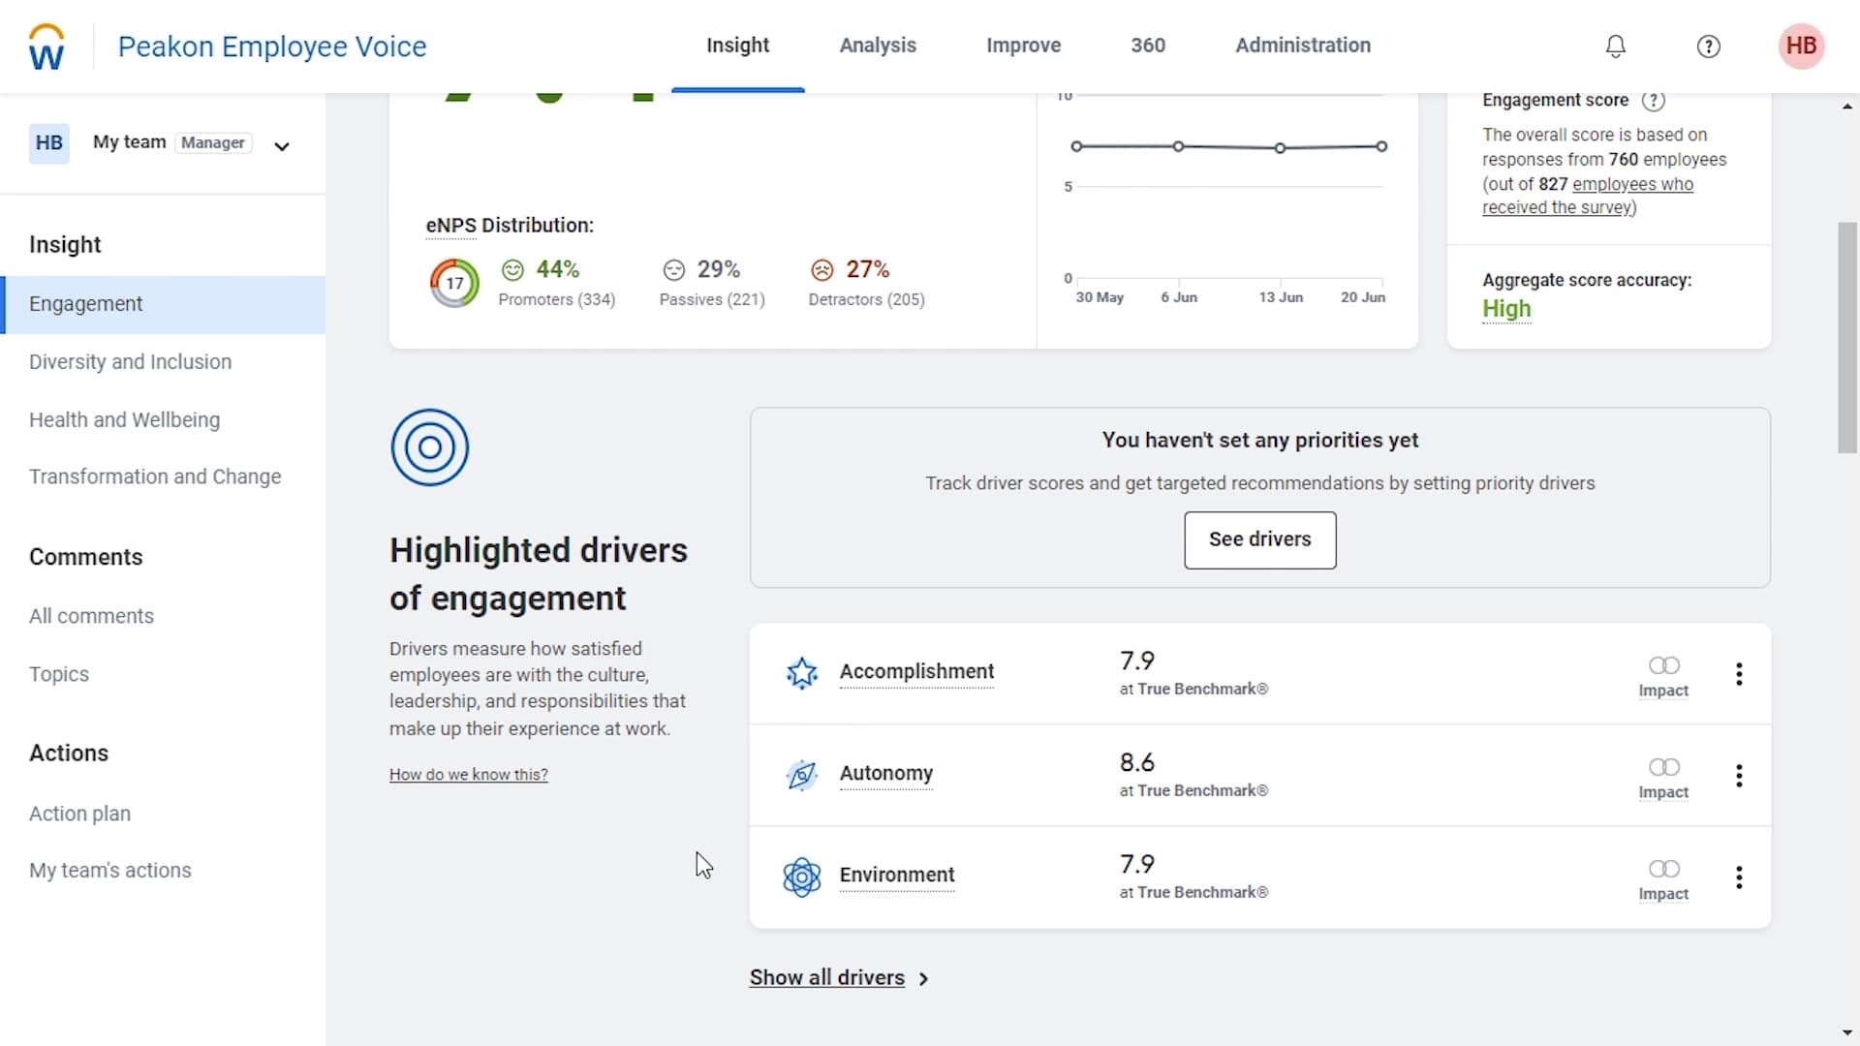This screenshot has width=1860, height=1046.
Task: Open Topics in sidebar
Action: click(x=58, y=675)
